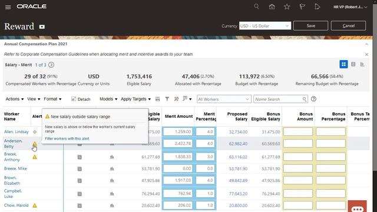Edit Anderson, Betty Merit Percentage field
The width and height of the screenshot is (377, 212).
205,144
